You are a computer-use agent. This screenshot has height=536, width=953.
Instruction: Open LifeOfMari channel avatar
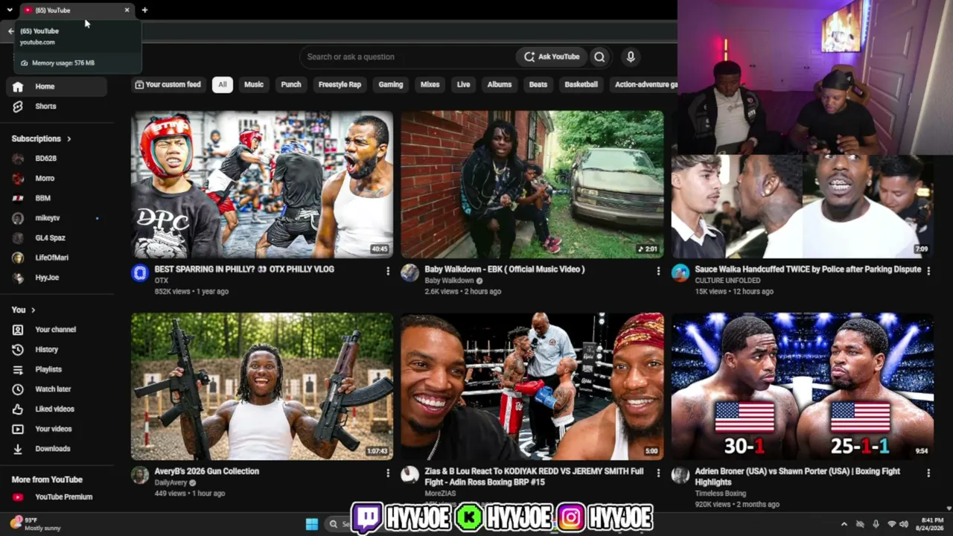pos(18,258)
